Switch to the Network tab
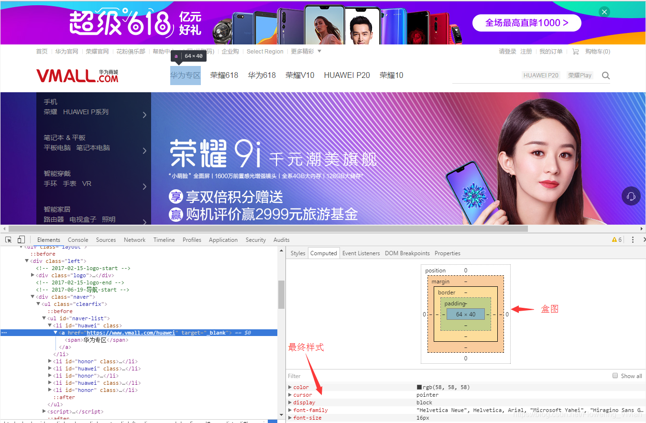The height and width of the screenshot is (423, 646). 135,240
